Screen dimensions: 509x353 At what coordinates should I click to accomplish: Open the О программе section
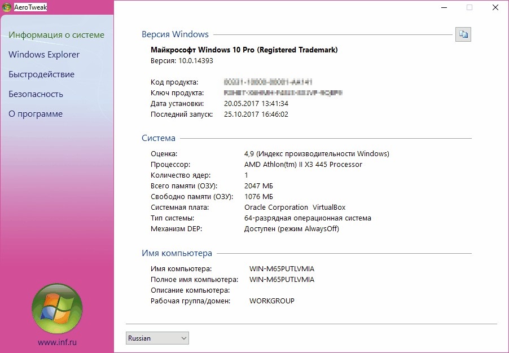coord(36,114)
